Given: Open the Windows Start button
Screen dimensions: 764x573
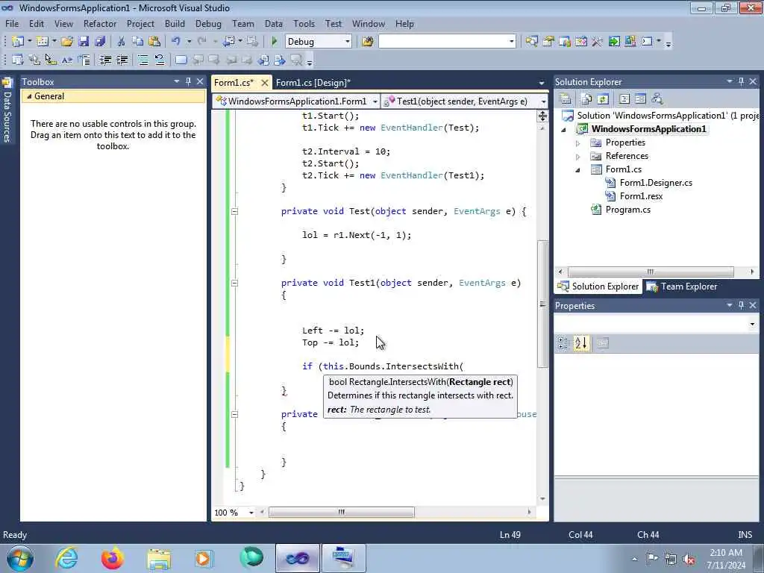Looking at the screenshot, I should [20, 558].
